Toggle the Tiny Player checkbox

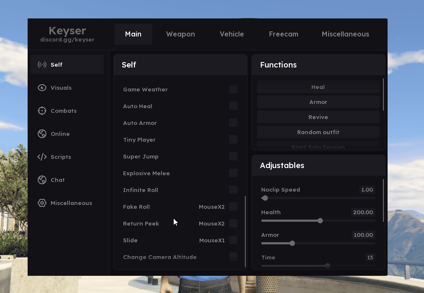(233, 140)
